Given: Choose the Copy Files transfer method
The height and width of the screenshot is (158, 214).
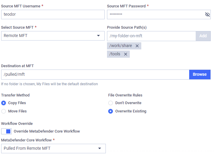Looking at the screenshot, I should click(x=4, y=103).
